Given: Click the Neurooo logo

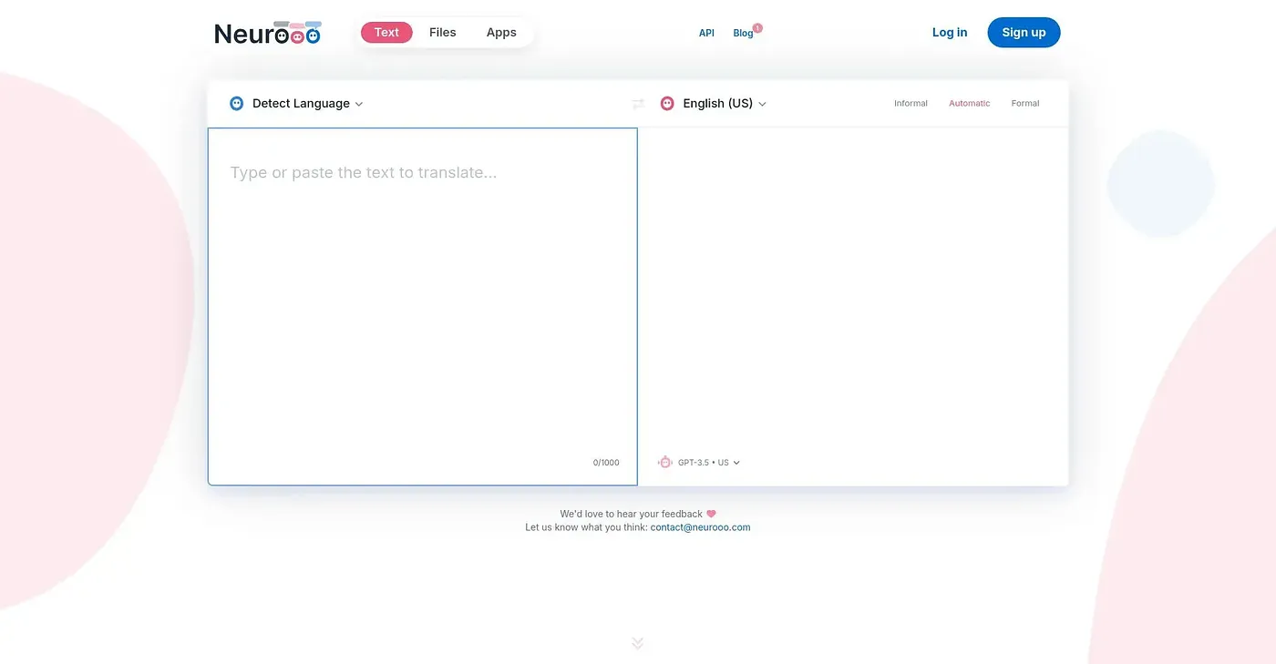Looking at the screenshot, I should pos(267,33).
